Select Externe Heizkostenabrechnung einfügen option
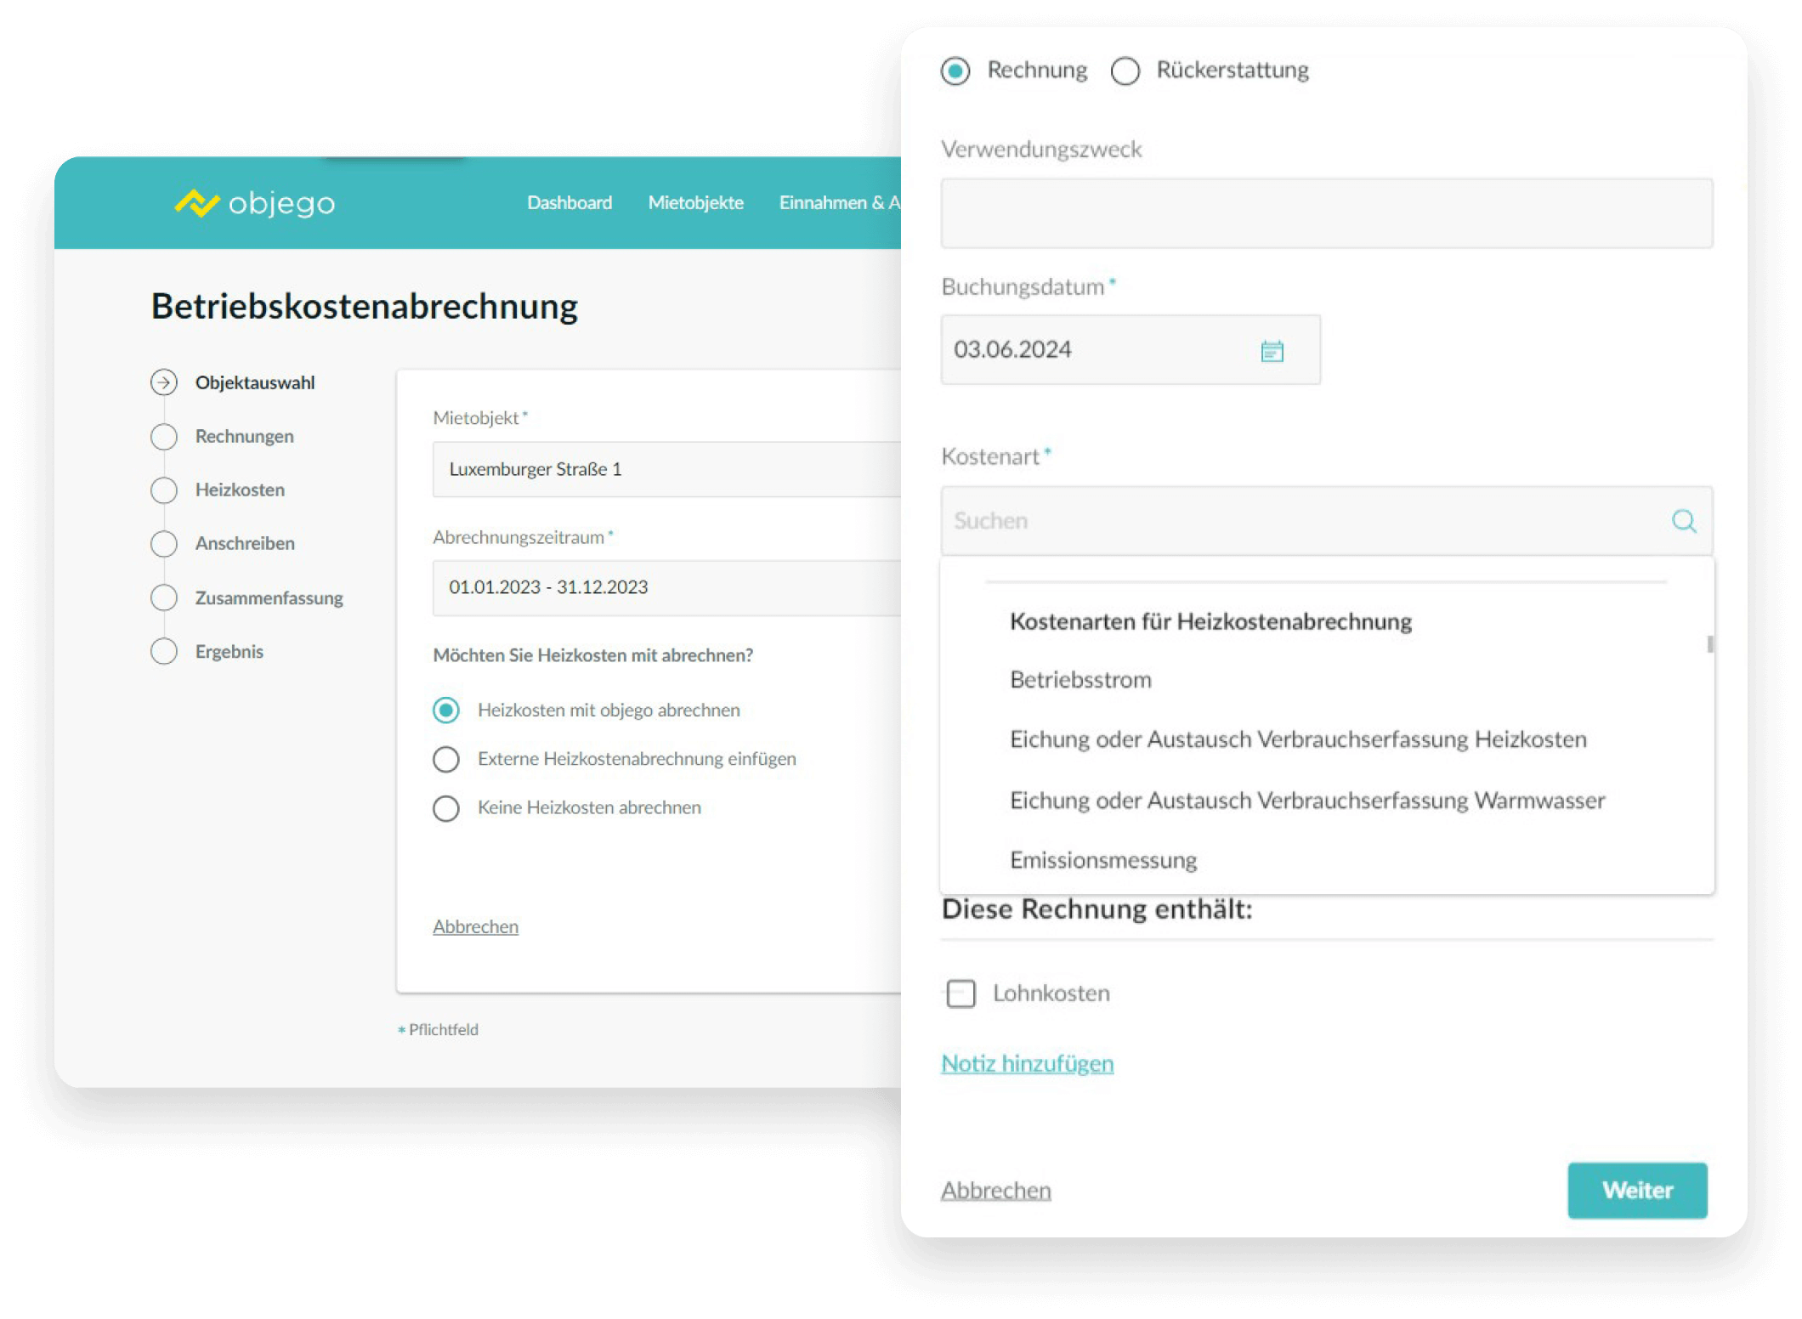 pos(446,759)
